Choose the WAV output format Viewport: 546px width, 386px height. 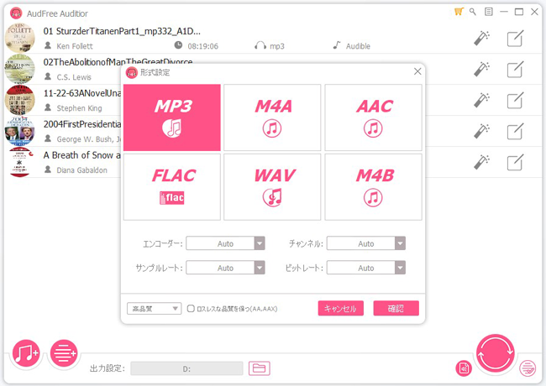pyautogui.click(x=272, y=187)
